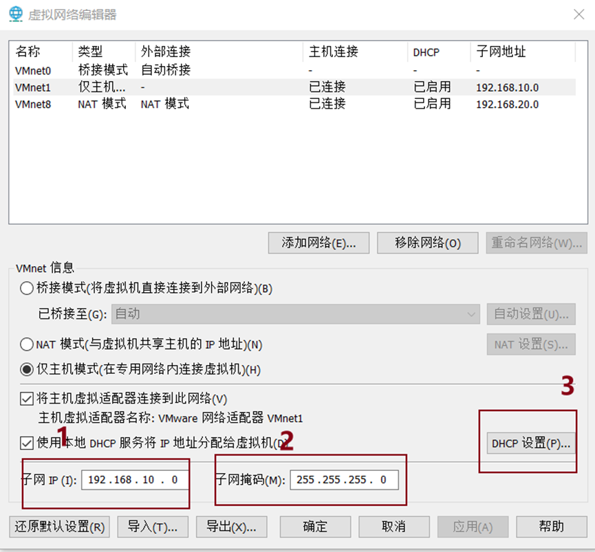Close the 虚拟网络编辑器 dialog

tap(578, 15)
